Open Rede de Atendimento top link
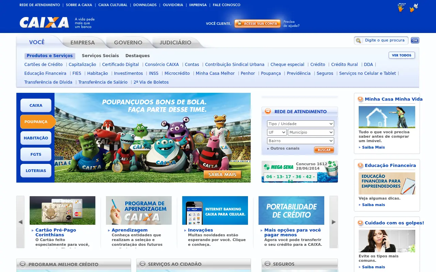 pyautogui.click(x=40, y=5)
